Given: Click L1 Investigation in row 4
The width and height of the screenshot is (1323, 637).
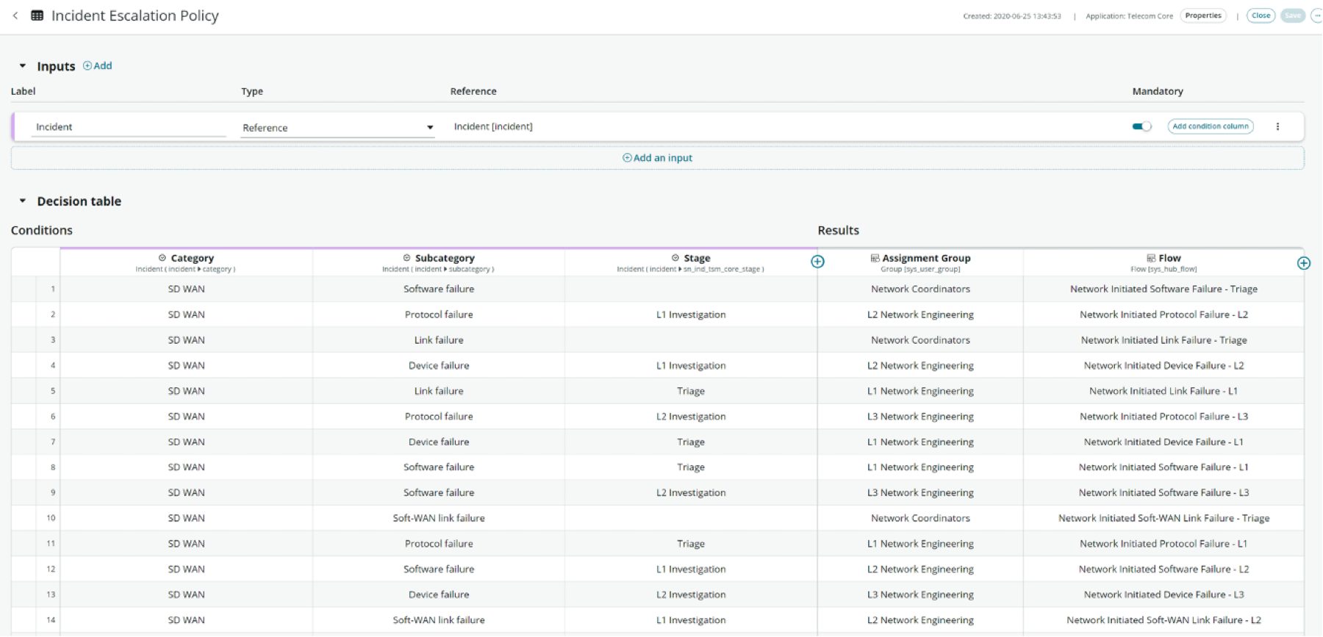Looking at the screenshot, I should 691,366.
